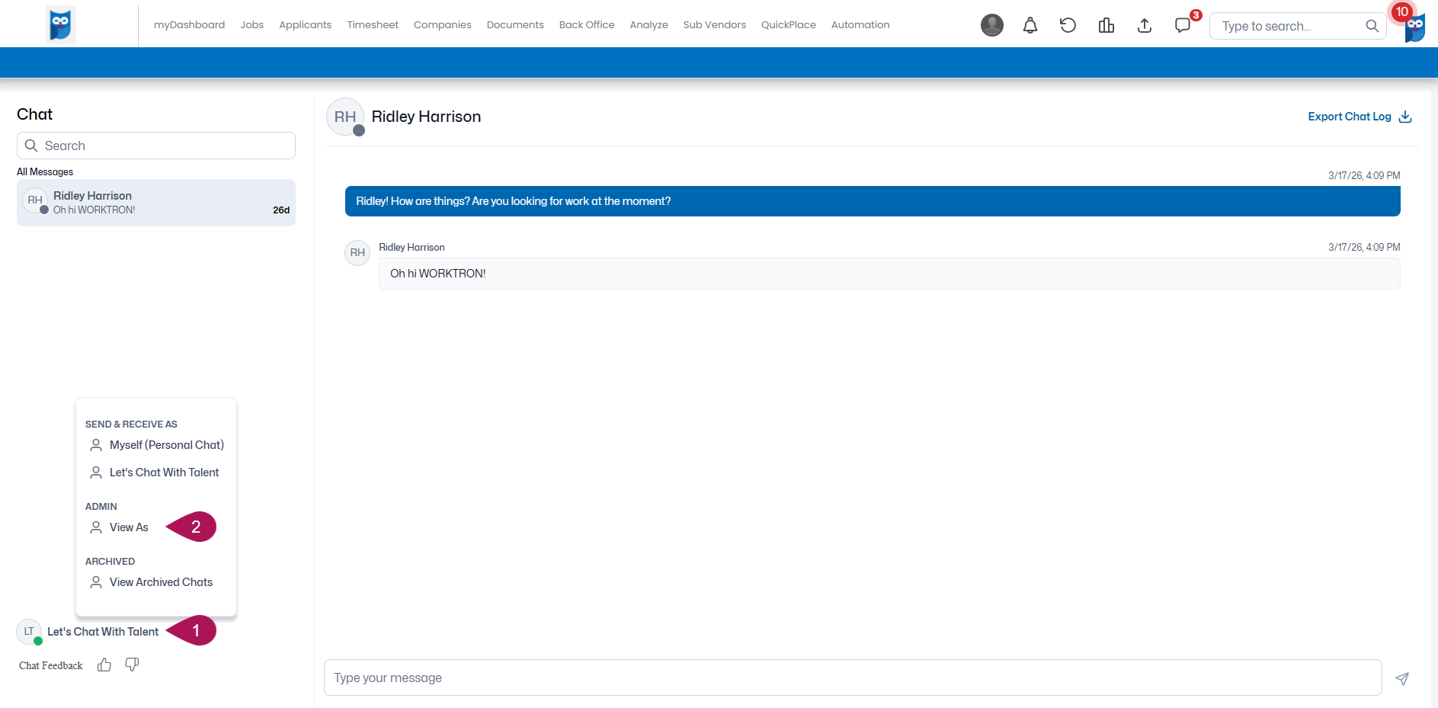The height and width of the screenshot is (708, 1438).
Task: Click the LT avatar at bottom left
Action: pyautogui.click(x=29, y=631)
